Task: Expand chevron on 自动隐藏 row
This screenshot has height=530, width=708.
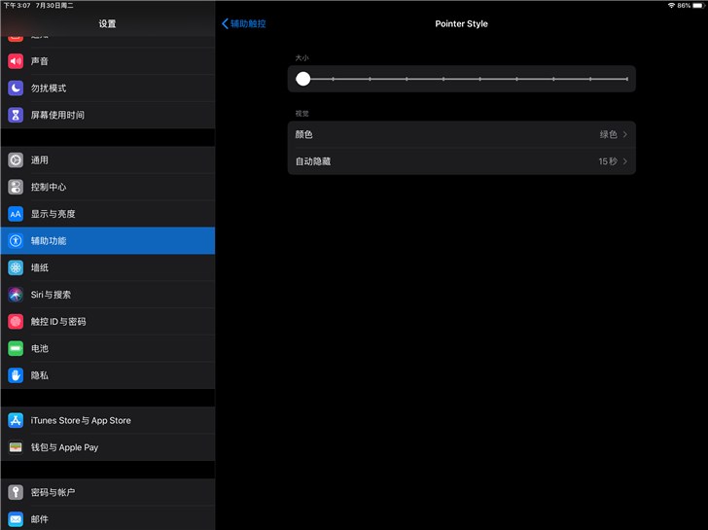Action: (x=625, y=161)
